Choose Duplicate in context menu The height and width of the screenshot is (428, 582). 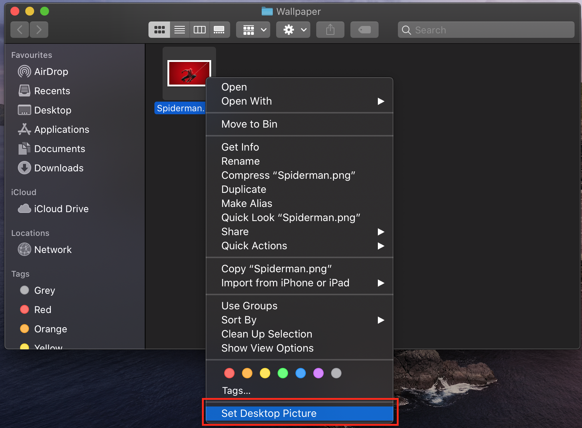point(299,189)
